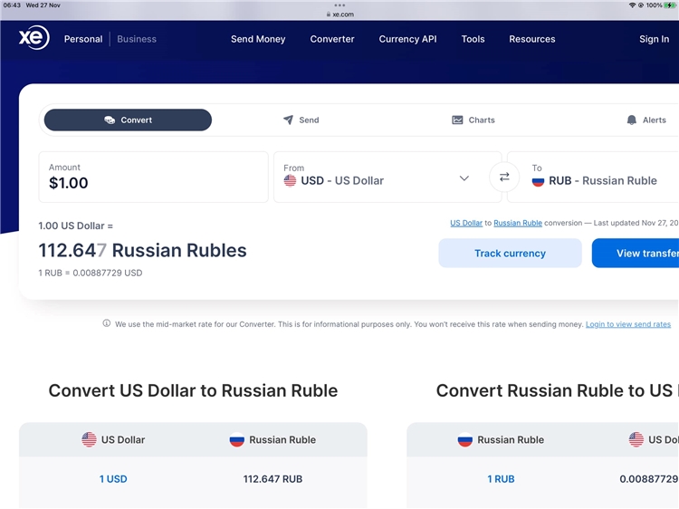Open the three-dots browser menu at top
This screenshot has height=509, width=679.
coord(339,5)
